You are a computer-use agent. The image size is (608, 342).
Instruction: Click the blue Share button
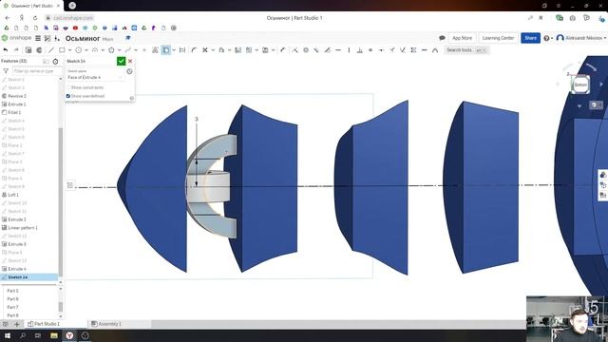(530, 38)
